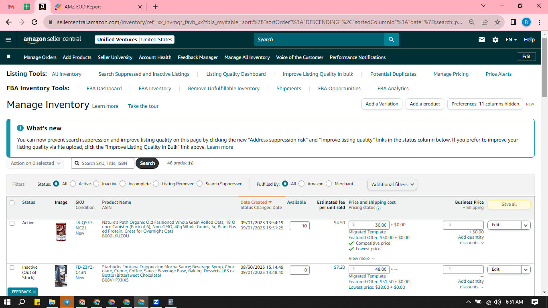The image size is (548, 308).
Task: Open Preferences: 11 columns hidden
Action: click(x=485, y=104)
